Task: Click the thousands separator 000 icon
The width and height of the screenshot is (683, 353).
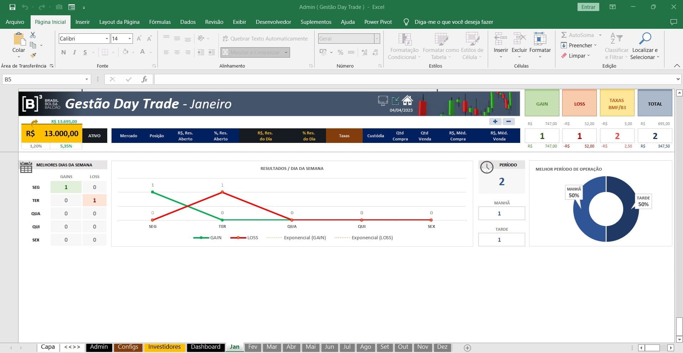Action: point(351,52)
